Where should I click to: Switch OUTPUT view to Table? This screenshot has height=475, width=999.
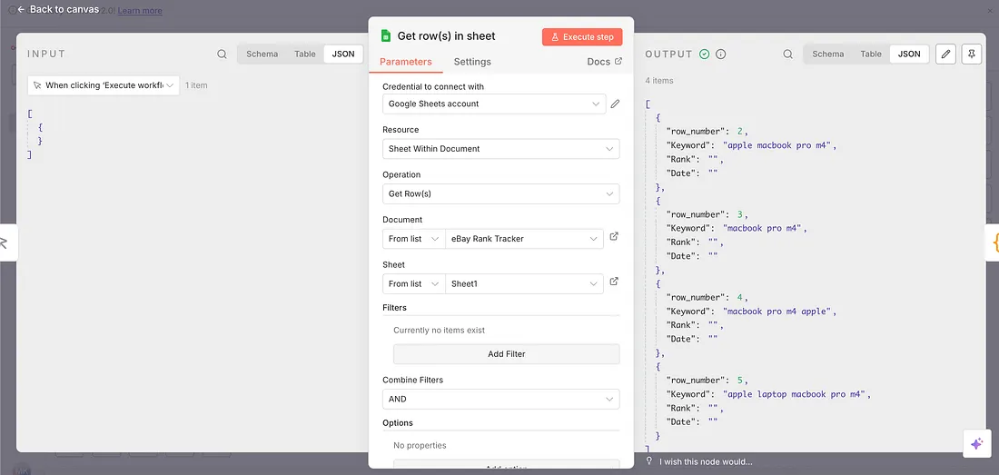(x=871, y=54)
